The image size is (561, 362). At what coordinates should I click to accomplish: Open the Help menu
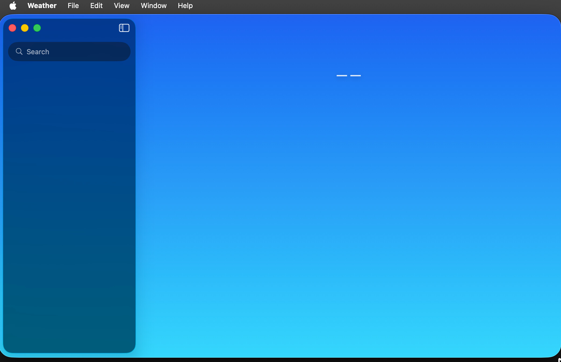[x=185, y=6]
